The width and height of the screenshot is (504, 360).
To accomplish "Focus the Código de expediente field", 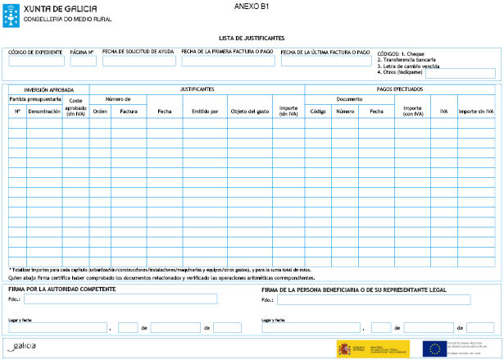I will (35, 61).
